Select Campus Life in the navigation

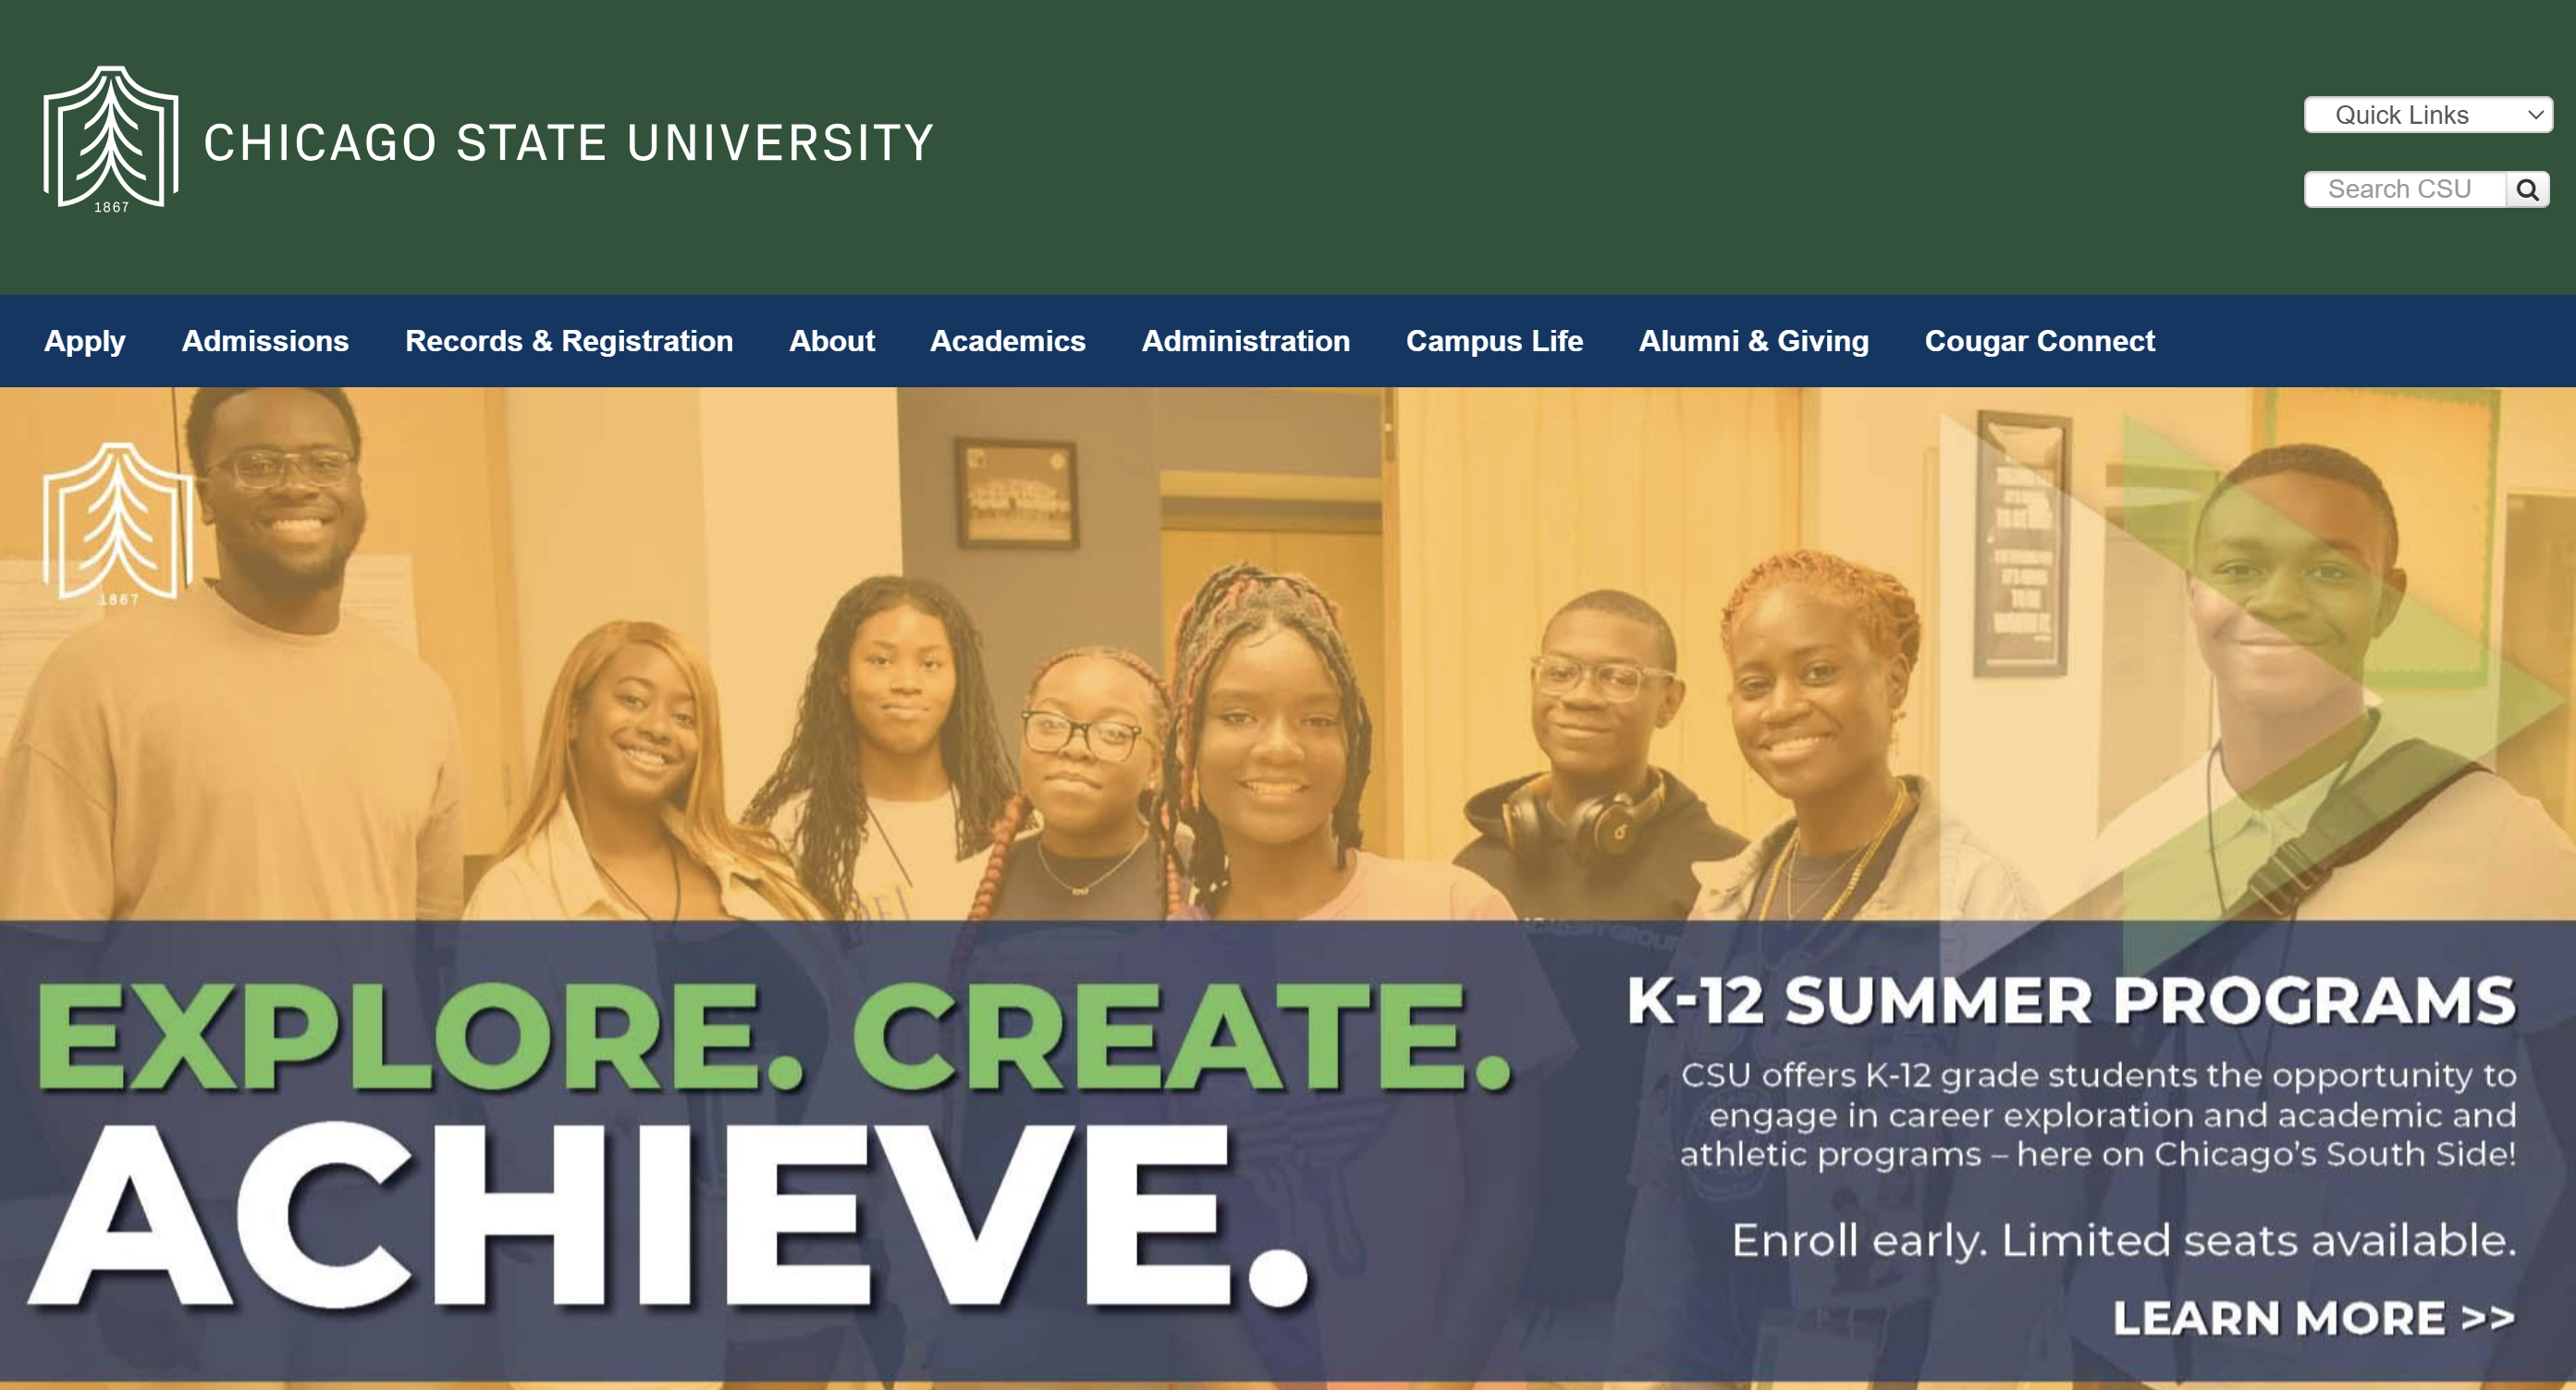pos(1494,341)
